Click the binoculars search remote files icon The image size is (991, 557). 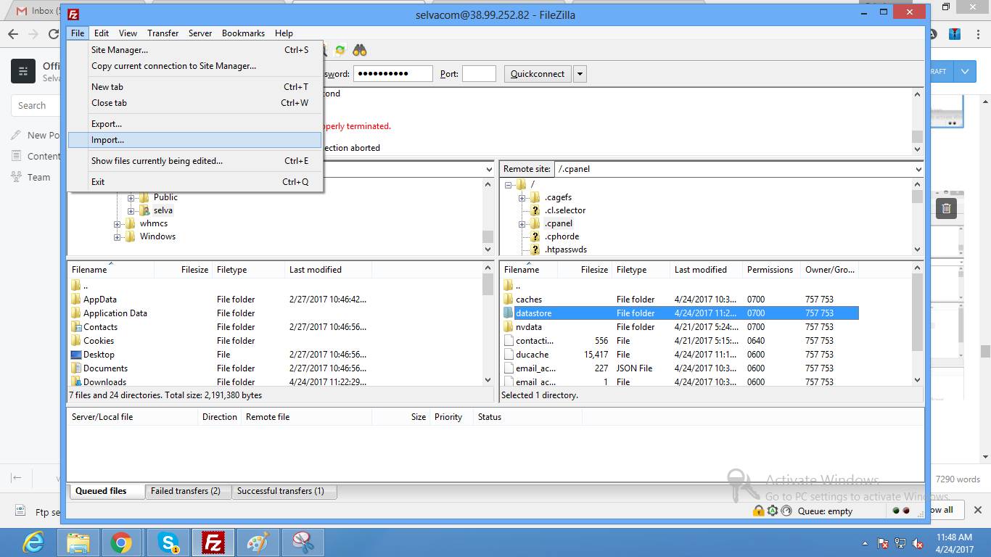(360, 50)
